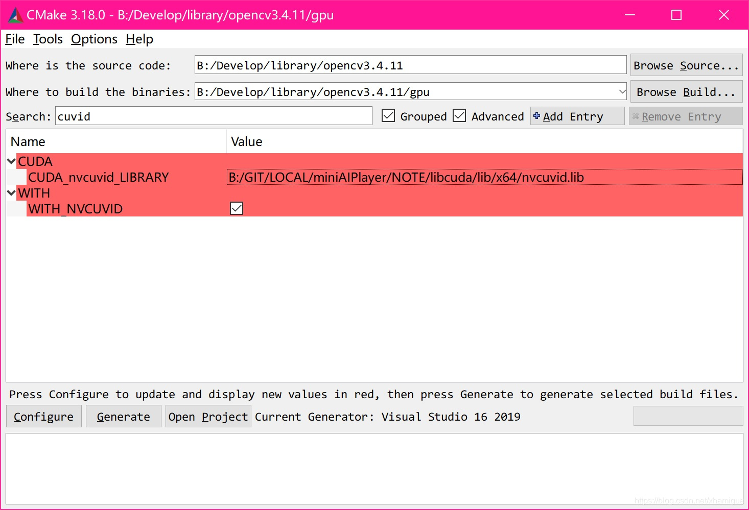Uncheck the WITH_NVCUVID checkbox
Image resolution: width=749 pixels, height=510 pixels.
pyautogui.click(x=237, y=208)
